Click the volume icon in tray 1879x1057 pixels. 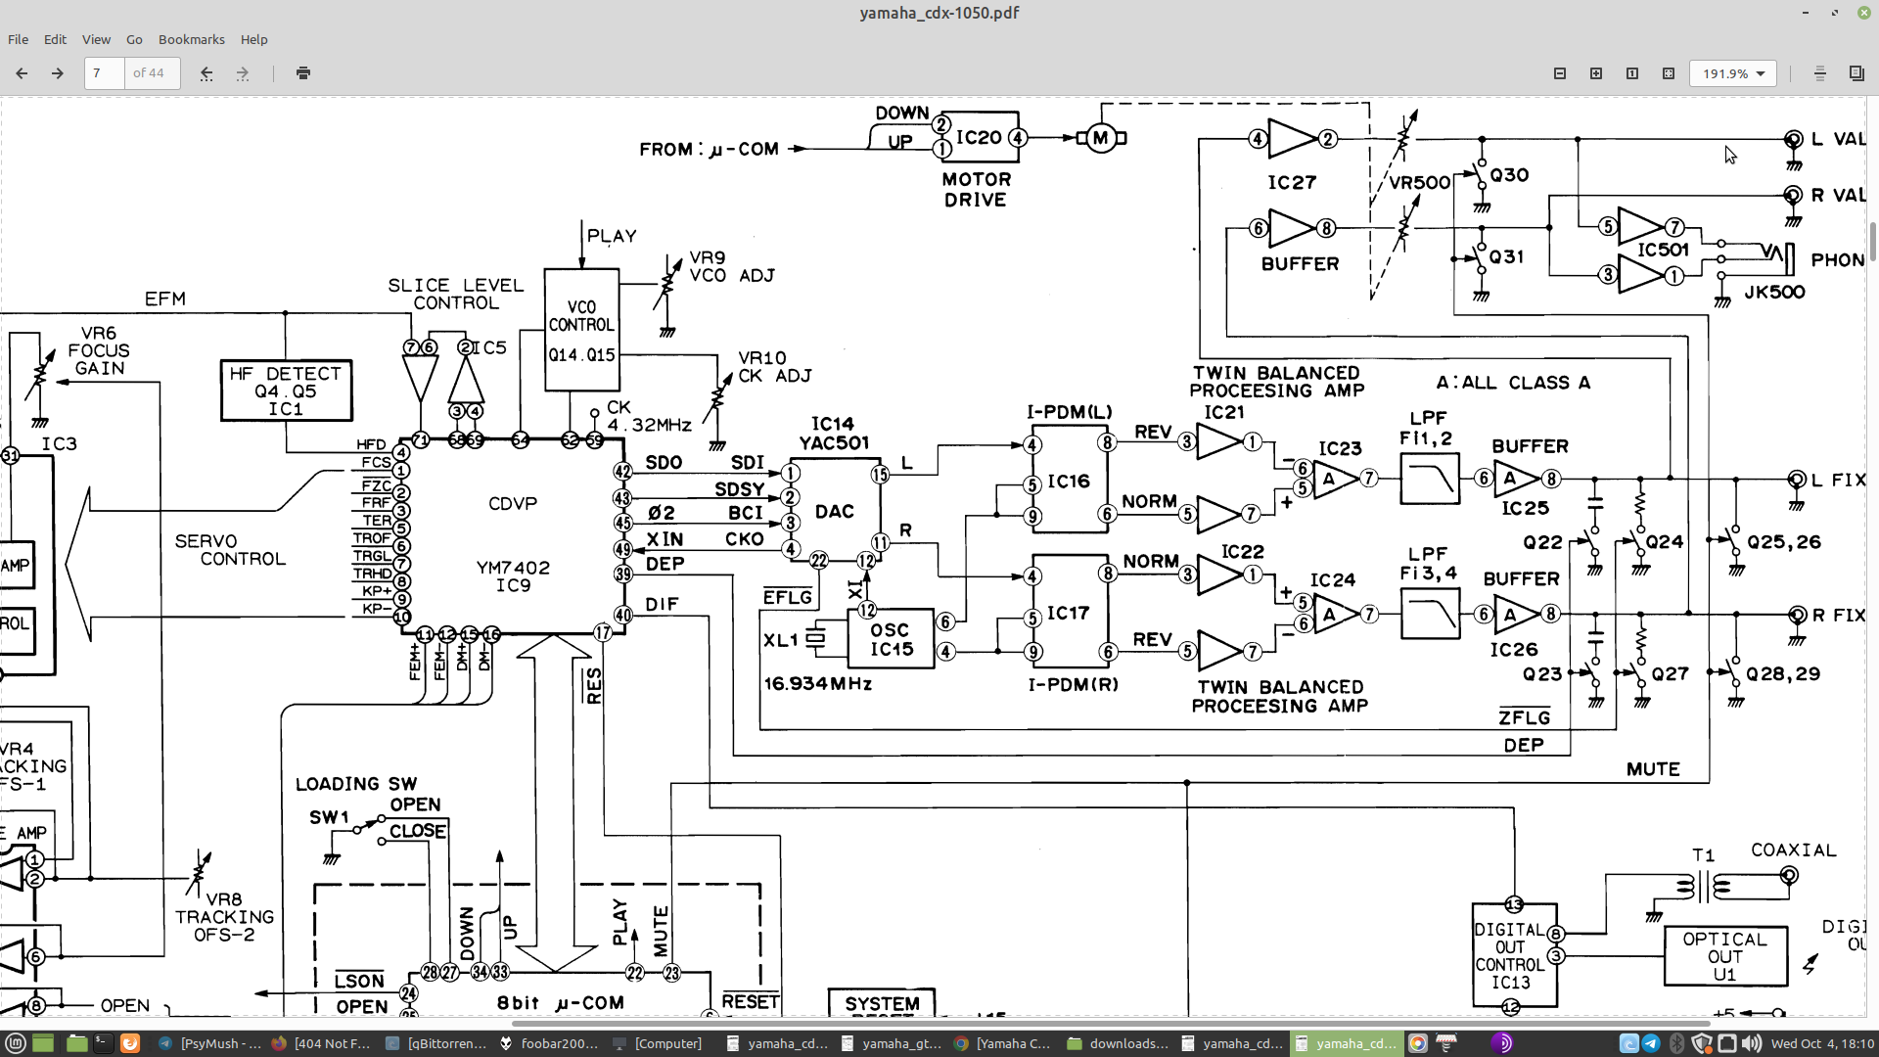pos(1752,1043)
